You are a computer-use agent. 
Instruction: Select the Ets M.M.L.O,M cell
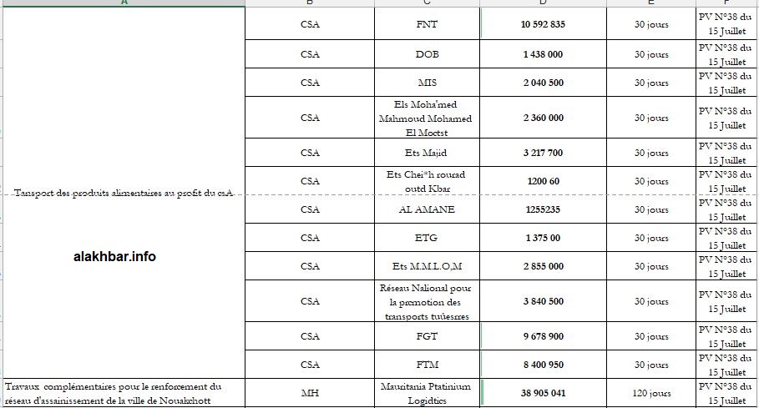[427, 266]
